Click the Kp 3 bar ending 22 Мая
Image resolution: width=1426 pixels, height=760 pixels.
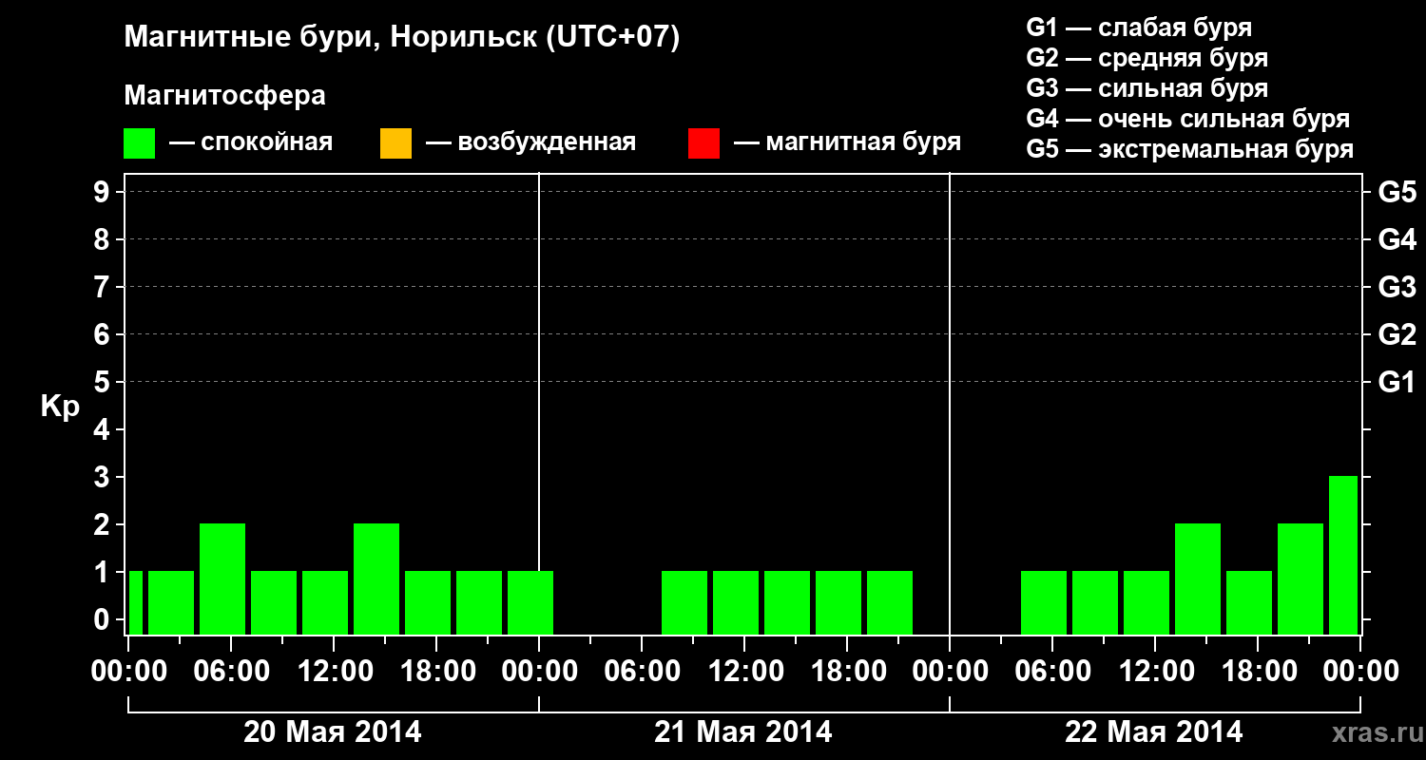[x=1343, y=555]
